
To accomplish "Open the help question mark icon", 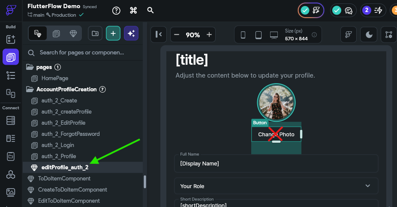I will tap(116, 11).
